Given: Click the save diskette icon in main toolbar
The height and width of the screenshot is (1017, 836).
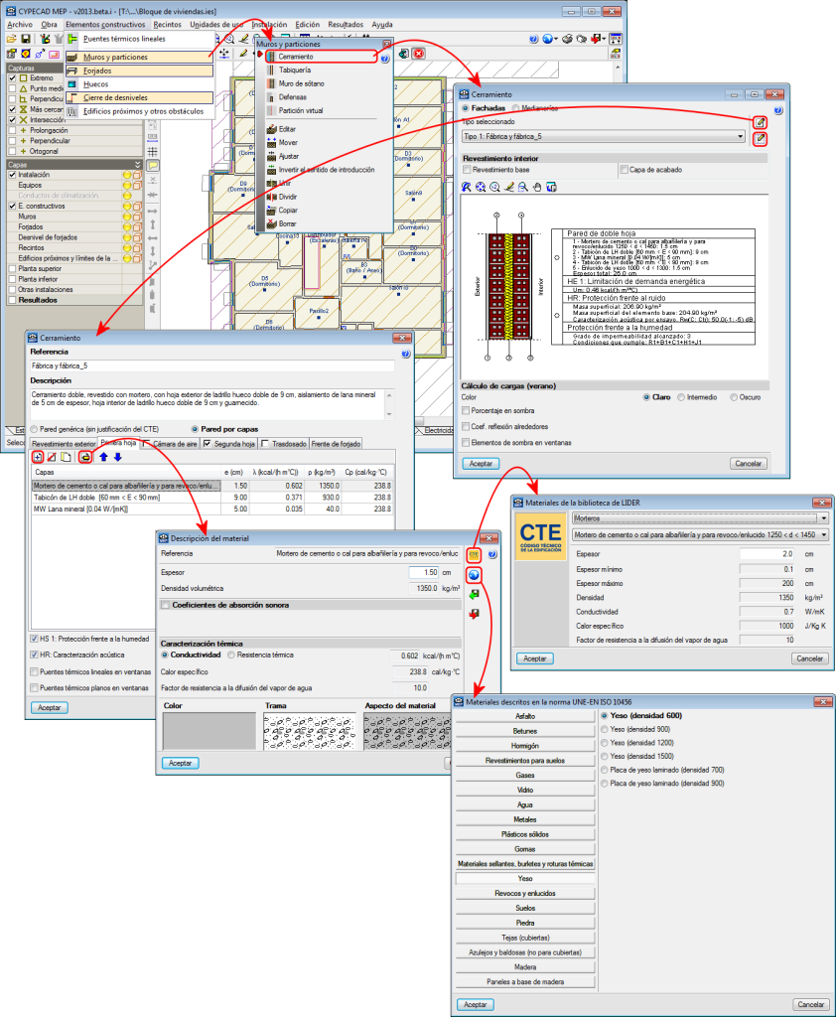Looking at the screenshot, I should pyautogui.click(x=26, y=39).
